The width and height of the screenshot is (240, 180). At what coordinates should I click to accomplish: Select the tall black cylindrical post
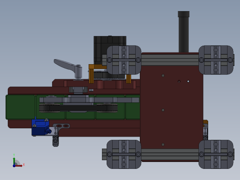click(184, 32)
